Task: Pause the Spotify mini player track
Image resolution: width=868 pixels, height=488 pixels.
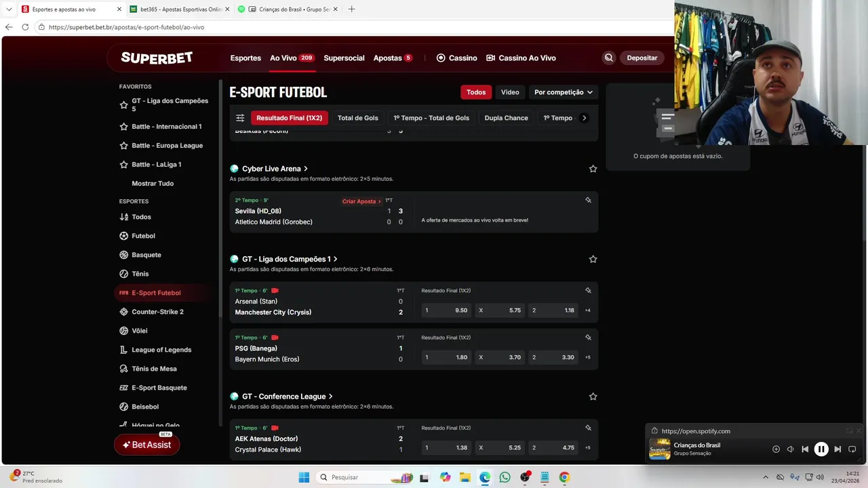Action: click(x=821, y=449)
